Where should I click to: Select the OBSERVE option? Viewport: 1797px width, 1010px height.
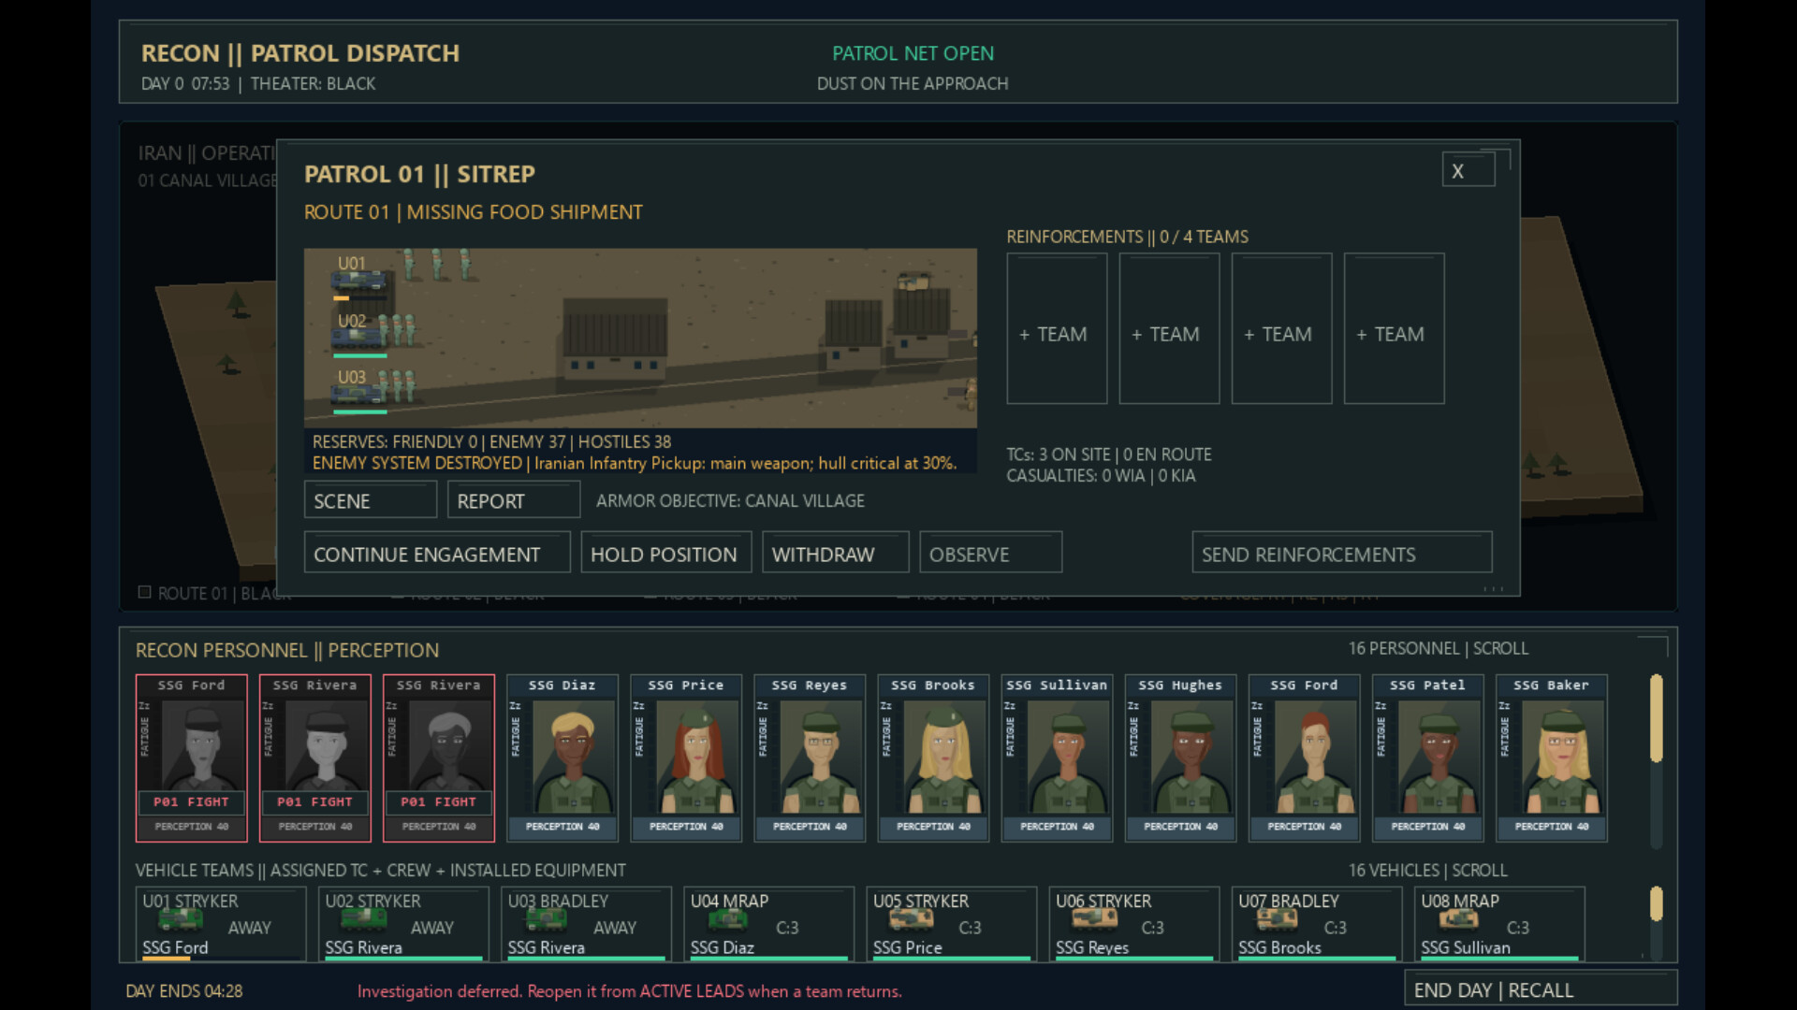pos(990,554)
